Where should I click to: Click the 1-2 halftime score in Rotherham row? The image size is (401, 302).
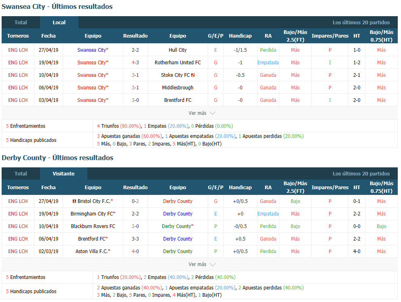coord(357,63)
